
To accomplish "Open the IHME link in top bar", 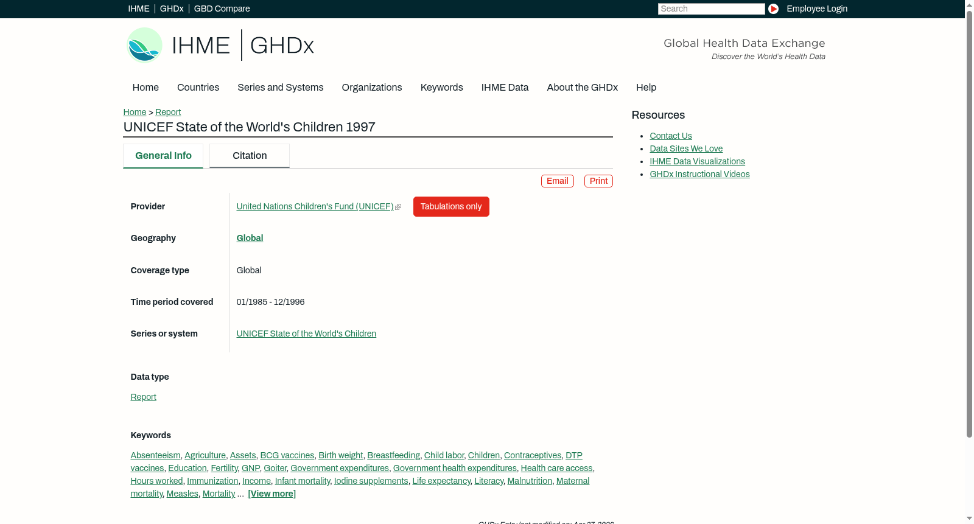I will [139, 9].
